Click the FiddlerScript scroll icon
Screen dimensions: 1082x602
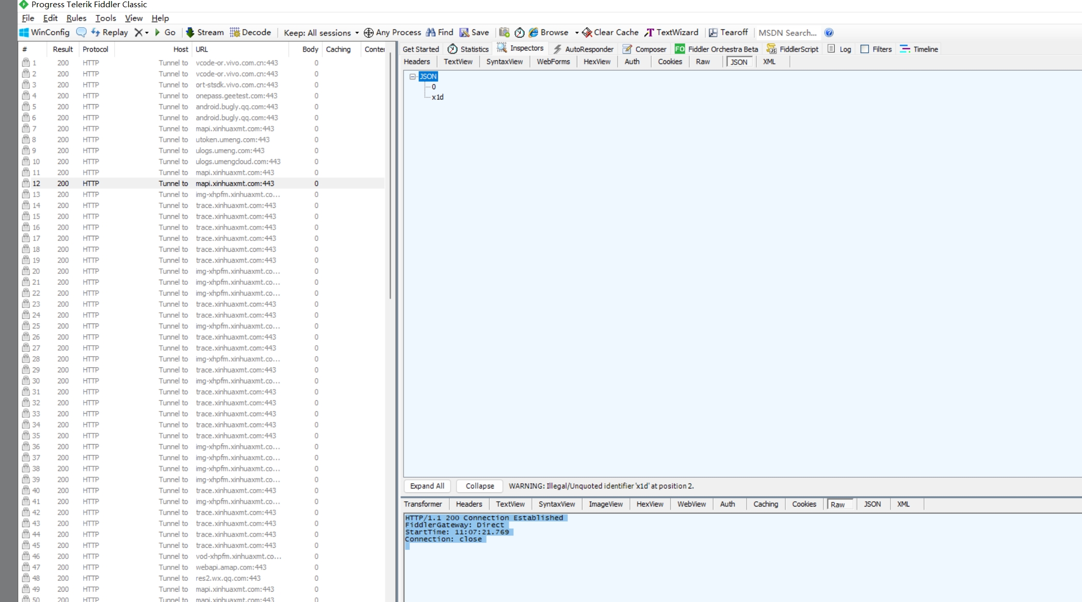[x=771, y=49]
